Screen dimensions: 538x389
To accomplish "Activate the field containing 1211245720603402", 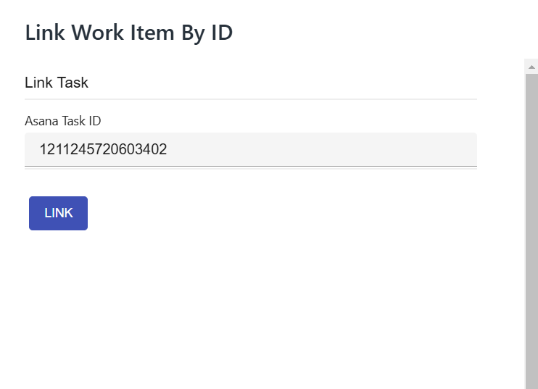I will click(250, 149).
